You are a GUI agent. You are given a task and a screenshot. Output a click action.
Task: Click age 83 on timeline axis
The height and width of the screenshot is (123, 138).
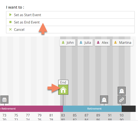(63, 115)
